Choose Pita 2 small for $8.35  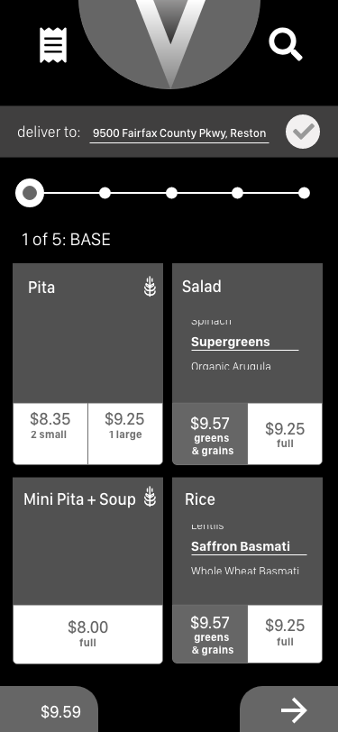click(50, 434)
